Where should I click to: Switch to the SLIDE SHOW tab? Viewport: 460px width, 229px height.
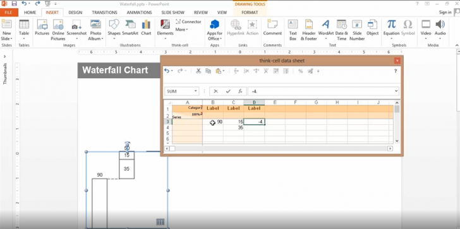(172, 12)
